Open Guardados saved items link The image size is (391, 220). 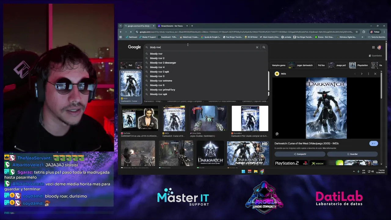click(375, 56)
